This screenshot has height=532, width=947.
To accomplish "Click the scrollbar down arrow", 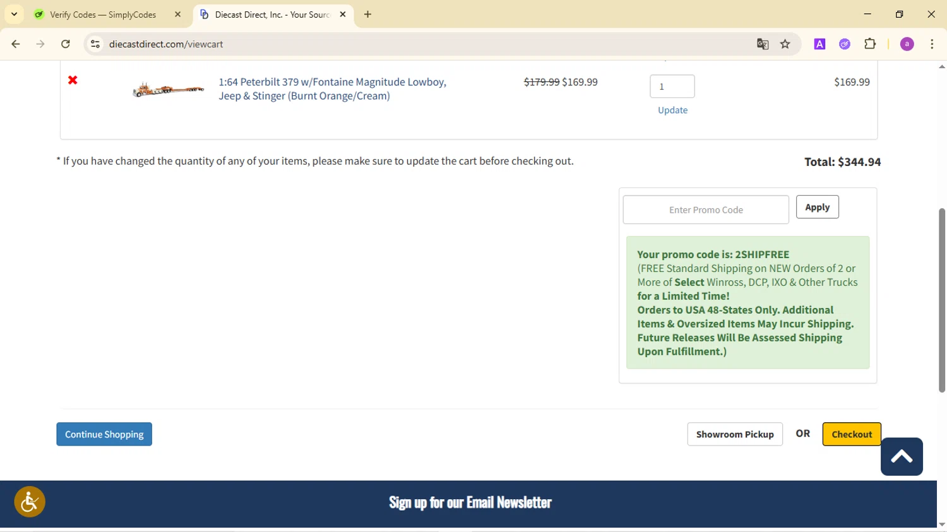I will pos(942,524).
